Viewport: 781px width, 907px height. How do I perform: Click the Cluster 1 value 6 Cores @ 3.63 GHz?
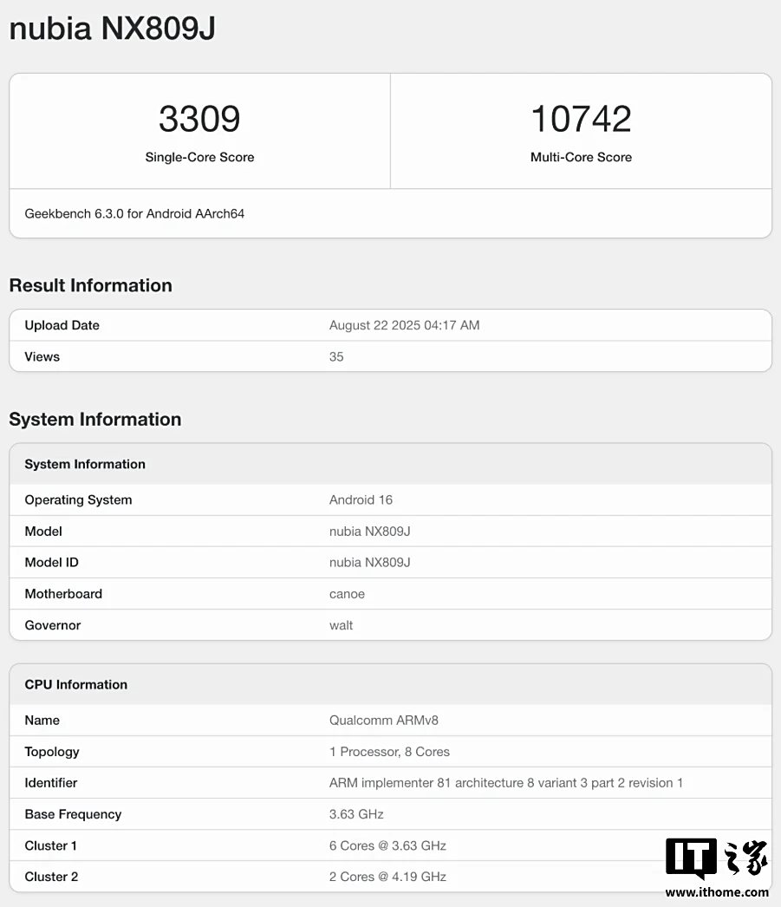(x=387, y=845)
